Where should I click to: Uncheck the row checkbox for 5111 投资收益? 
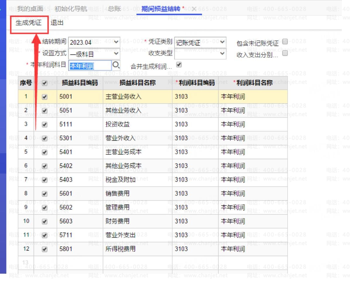pyautogui.click(x=45, y=125)
